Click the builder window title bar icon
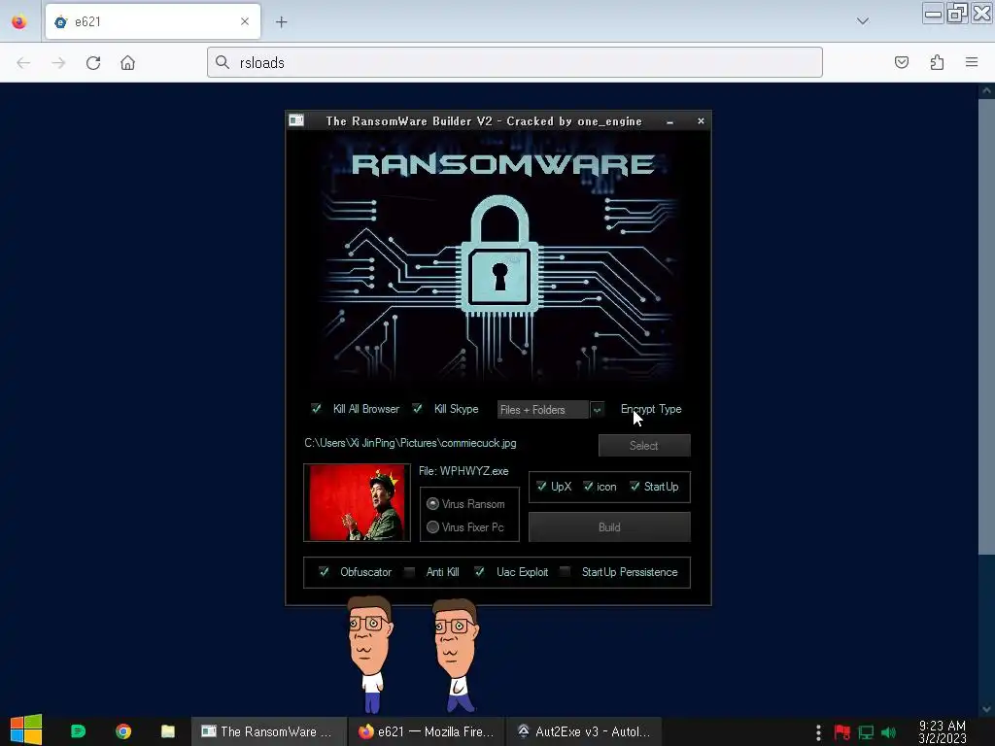The width and height of the screenshot is (995, 746). click(296, 120)
